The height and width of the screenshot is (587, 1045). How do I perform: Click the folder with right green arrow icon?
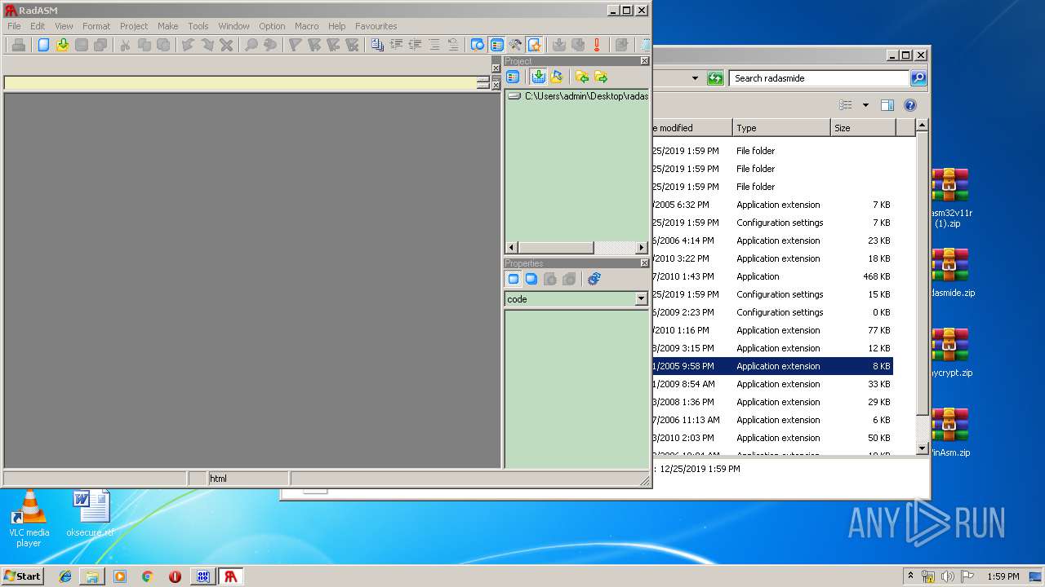[x=601, y=77]
